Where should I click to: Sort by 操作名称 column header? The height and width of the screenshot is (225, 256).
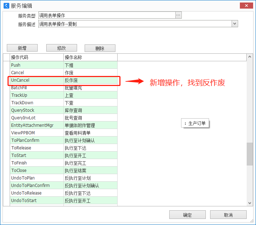click(x=90, y=57)
